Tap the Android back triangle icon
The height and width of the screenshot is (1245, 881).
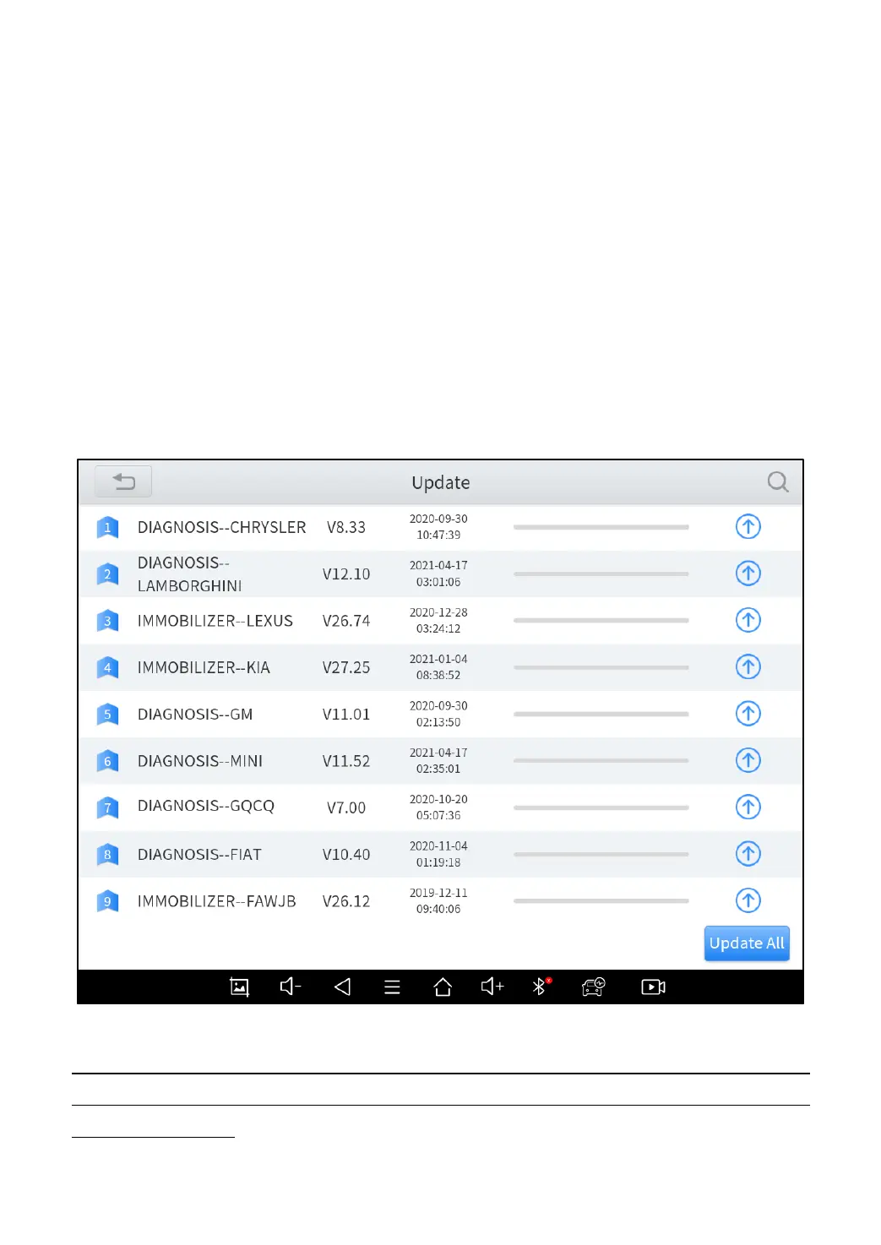pyautogui.click(x=342, y=987)
